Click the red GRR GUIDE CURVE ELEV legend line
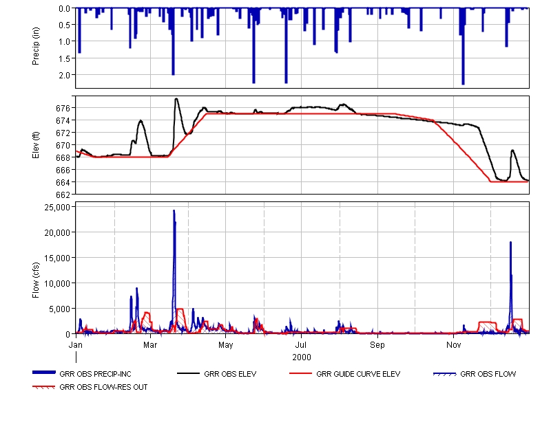This screenshot has width=551, height=431. pyautogui.click(x=301, y=374)
